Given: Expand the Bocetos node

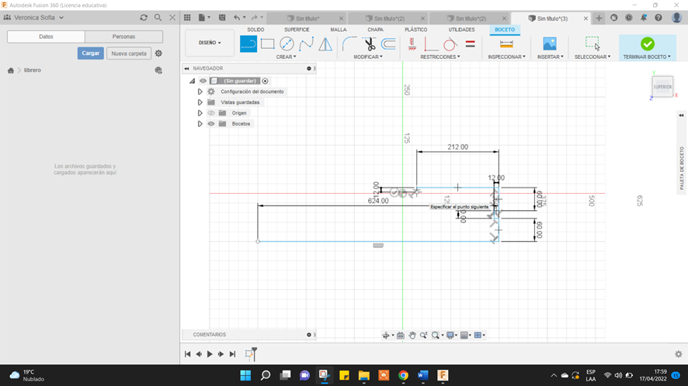Looking at the screenshot, I should click(x=200, y=123).
